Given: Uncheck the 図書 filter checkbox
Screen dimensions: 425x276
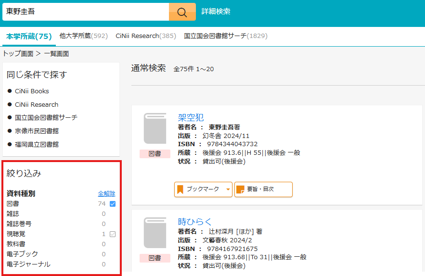Looking at the screenshot, I should tap(113, 204).
